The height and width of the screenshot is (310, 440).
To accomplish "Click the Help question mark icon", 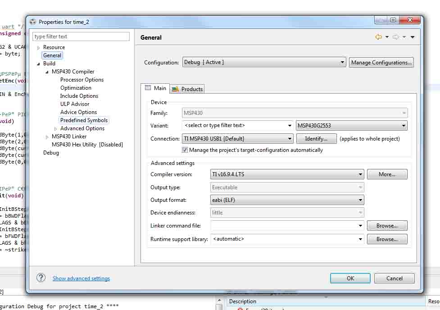I will (41, 278).
